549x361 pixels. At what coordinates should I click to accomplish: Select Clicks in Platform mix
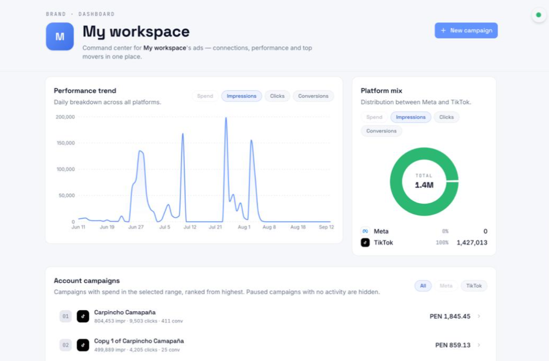447,117
